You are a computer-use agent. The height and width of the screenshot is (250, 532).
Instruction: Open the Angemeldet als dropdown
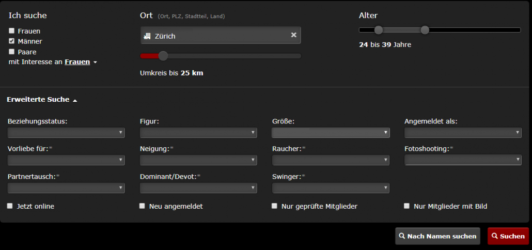[x=463, y=132]
